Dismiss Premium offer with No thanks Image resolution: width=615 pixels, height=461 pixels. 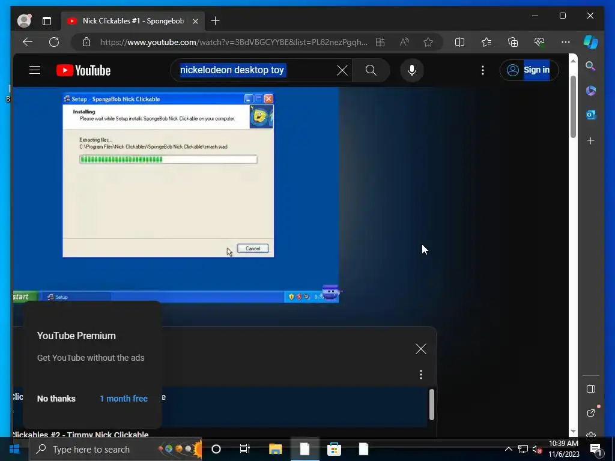point(56,399)
